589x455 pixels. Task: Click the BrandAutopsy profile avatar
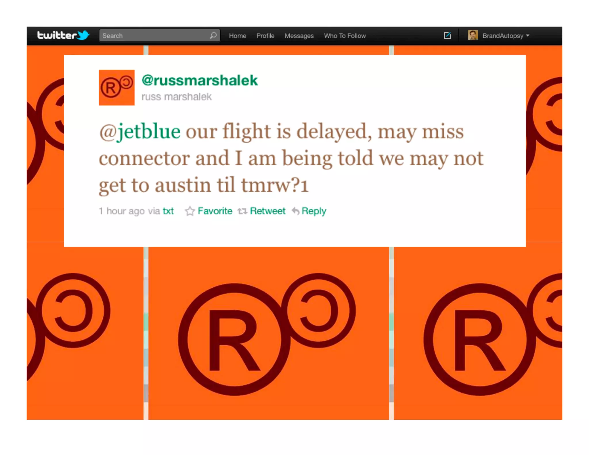coord(473,35)
